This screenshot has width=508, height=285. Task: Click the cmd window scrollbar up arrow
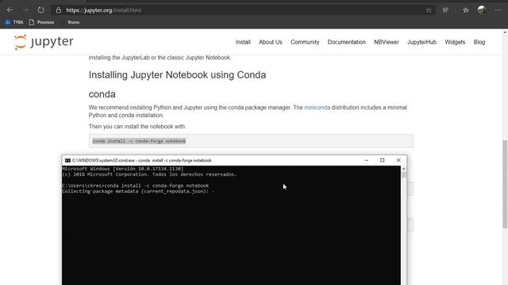pos(404,169)
